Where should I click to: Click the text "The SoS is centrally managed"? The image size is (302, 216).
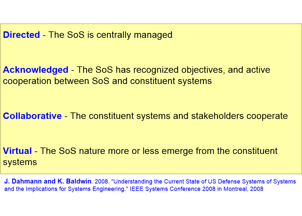[110, 35]
